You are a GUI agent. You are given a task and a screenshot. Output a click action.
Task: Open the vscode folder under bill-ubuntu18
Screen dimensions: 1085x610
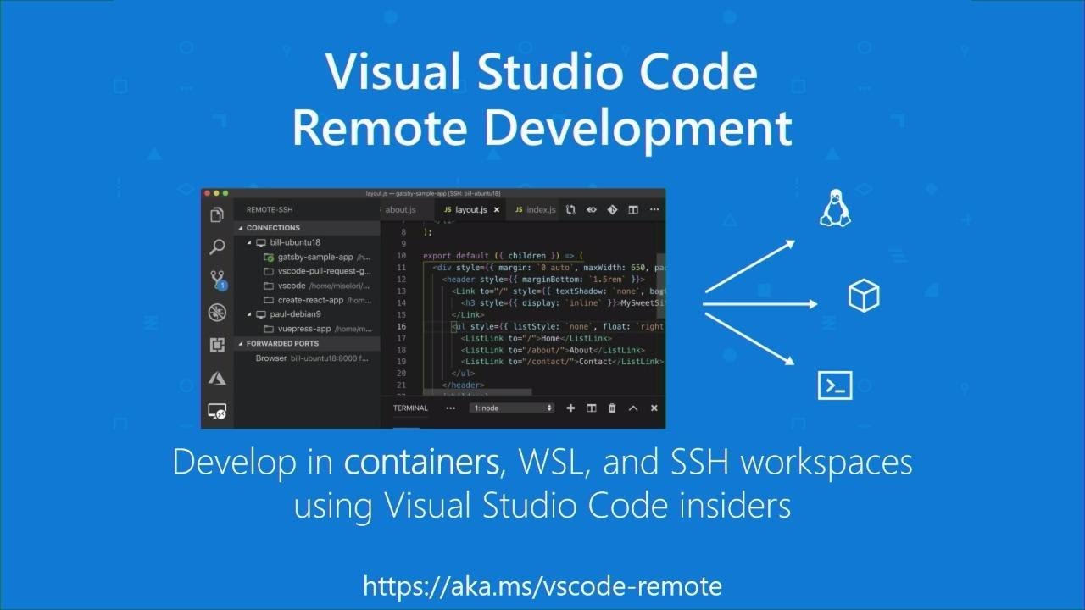click(315, 286)
